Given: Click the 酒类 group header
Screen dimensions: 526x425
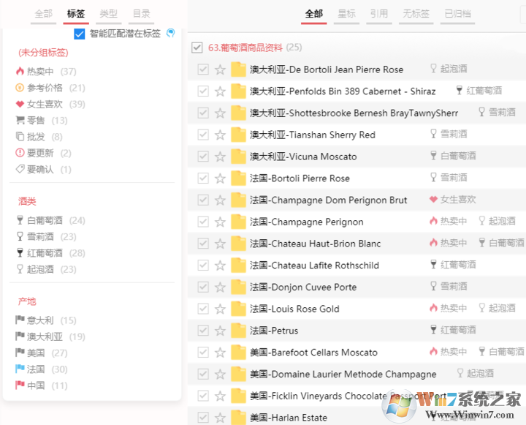Looking at the screenshot, I should (x=27, y=201).
